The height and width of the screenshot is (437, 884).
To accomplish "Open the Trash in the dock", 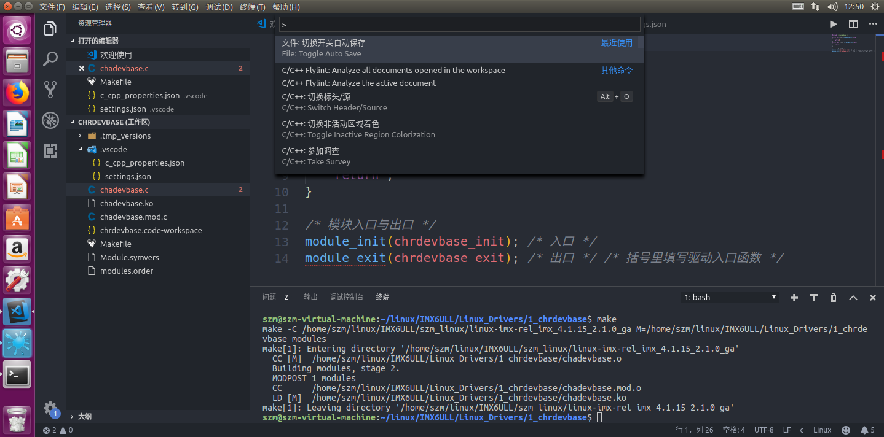I will click(x=17, y=420).
